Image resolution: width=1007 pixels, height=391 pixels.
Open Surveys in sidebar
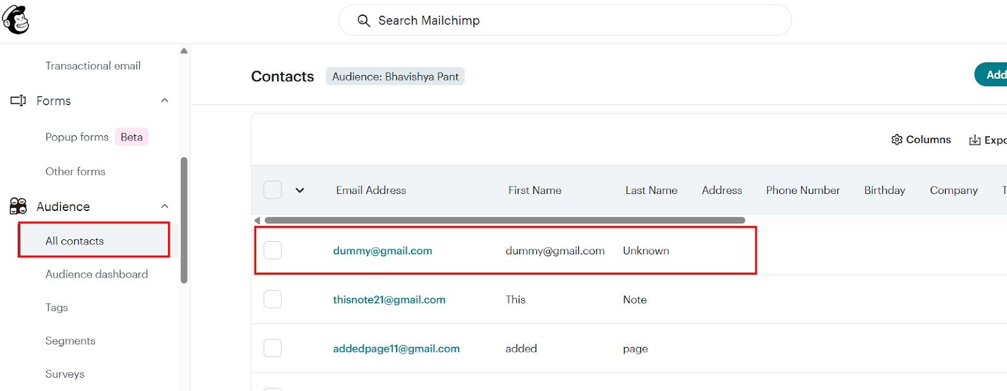point(65,374)
